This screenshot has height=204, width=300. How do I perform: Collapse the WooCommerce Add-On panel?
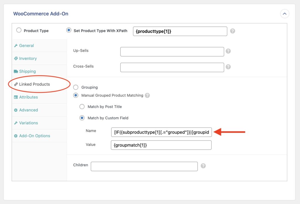click(284, 13)
